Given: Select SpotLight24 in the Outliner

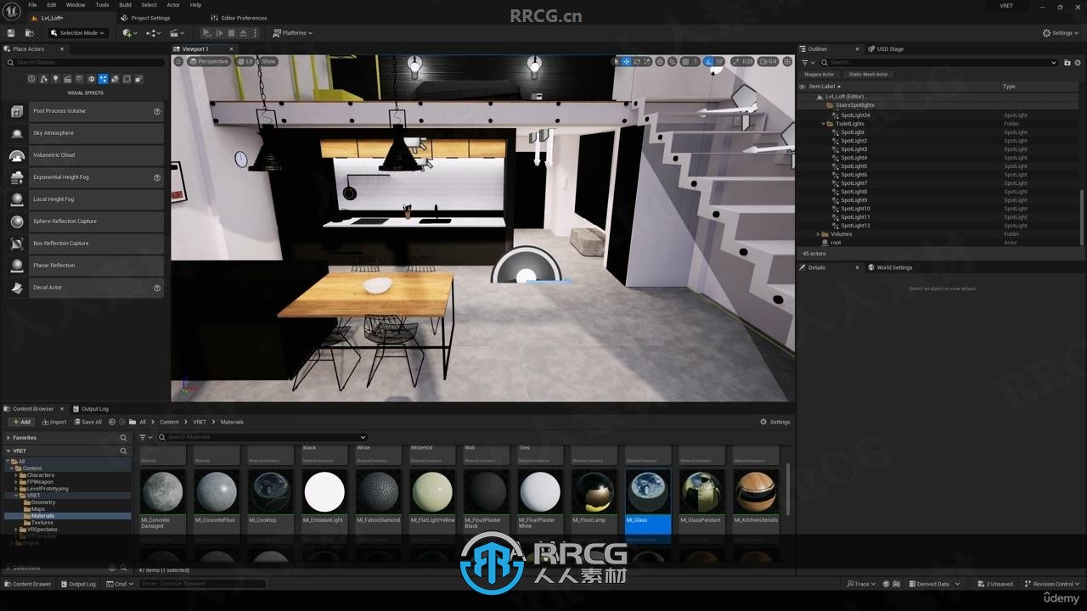Looking at the screenshot, I should click(x=855, y=115).
